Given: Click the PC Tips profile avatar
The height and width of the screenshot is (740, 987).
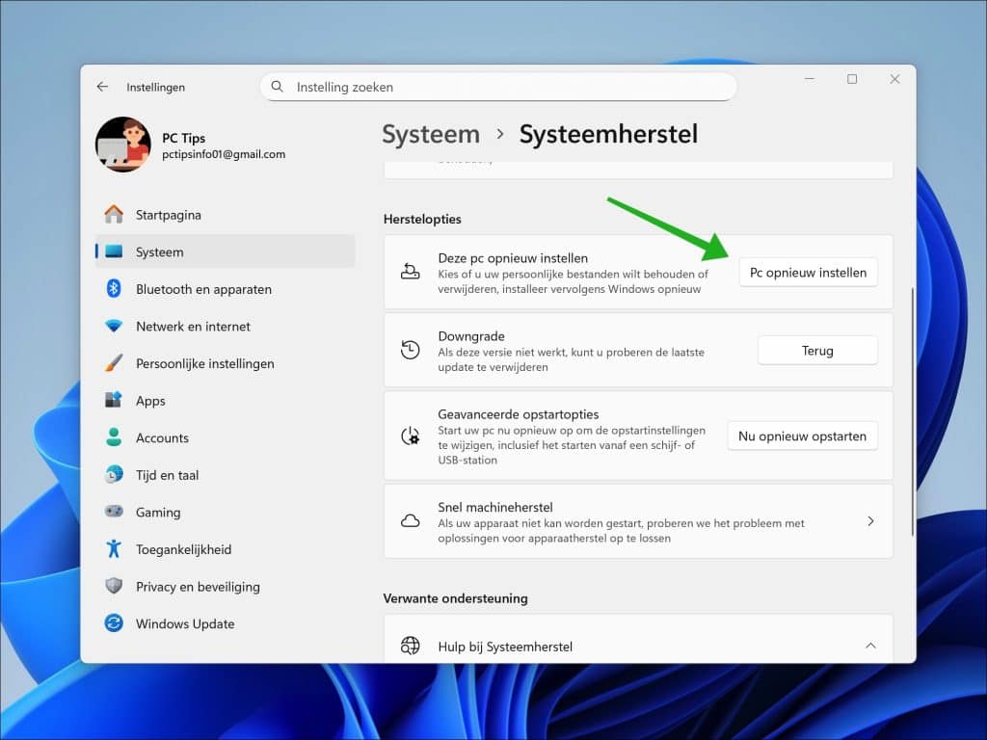Looking at the screenshot, I should coord(123,145).
